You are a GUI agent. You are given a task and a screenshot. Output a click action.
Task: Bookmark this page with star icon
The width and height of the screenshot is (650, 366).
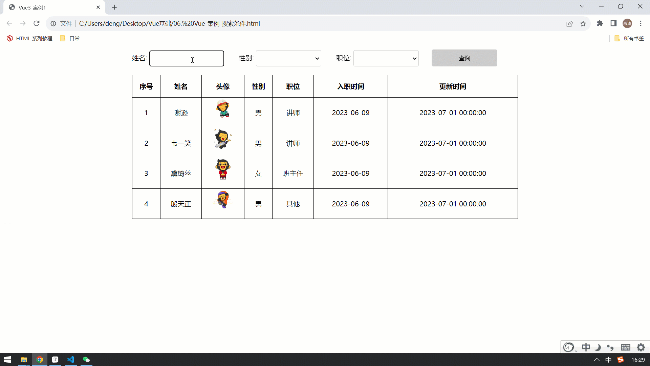coord(583,23)
